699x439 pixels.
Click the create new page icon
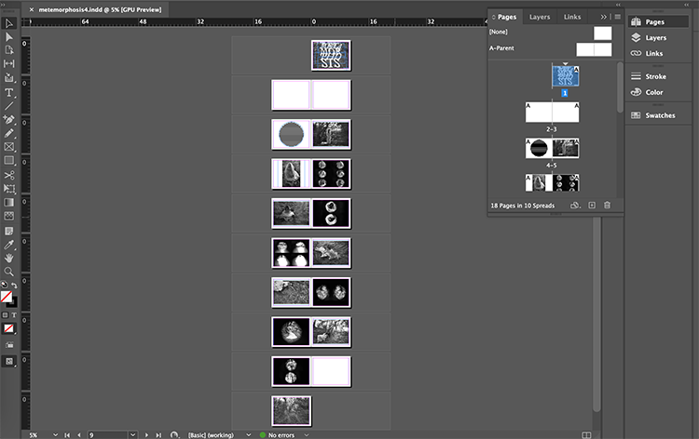click(591, 205)
